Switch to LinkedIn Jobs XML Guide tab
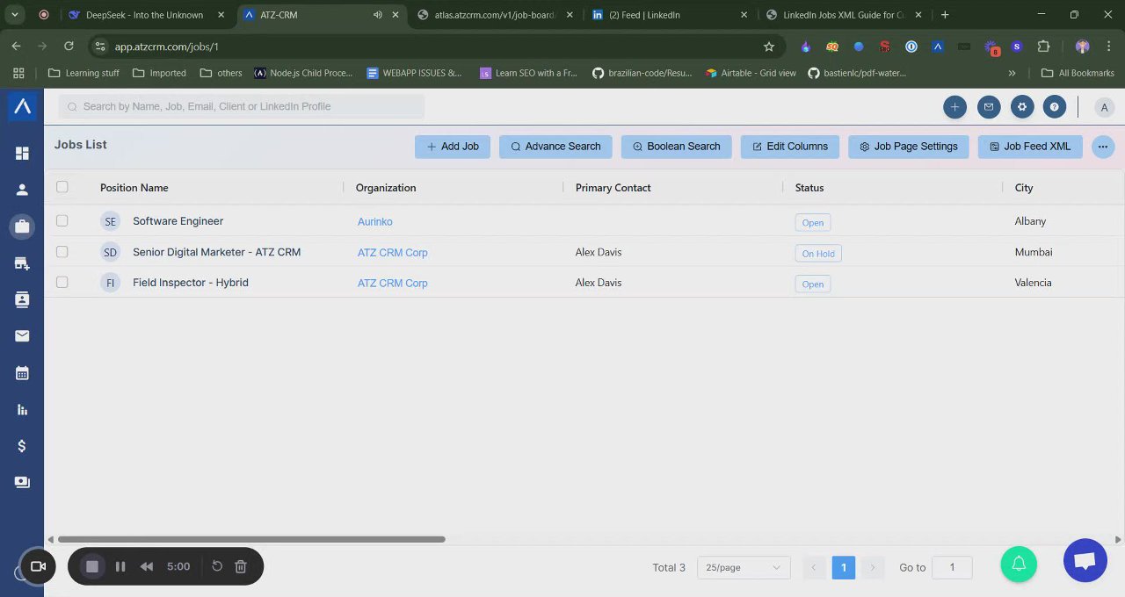This screenshot has height=597, width=1125. [x=844, y=15]
